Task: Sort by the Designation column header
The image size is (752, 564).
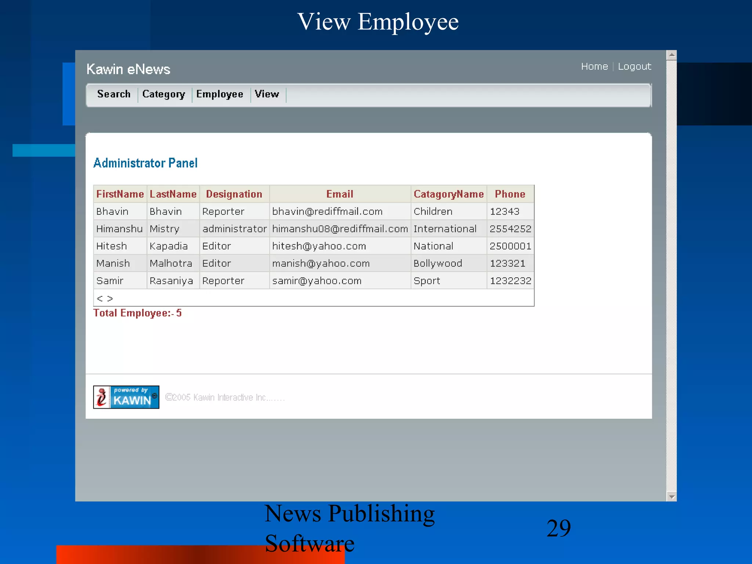Action: tap(234, 194)
